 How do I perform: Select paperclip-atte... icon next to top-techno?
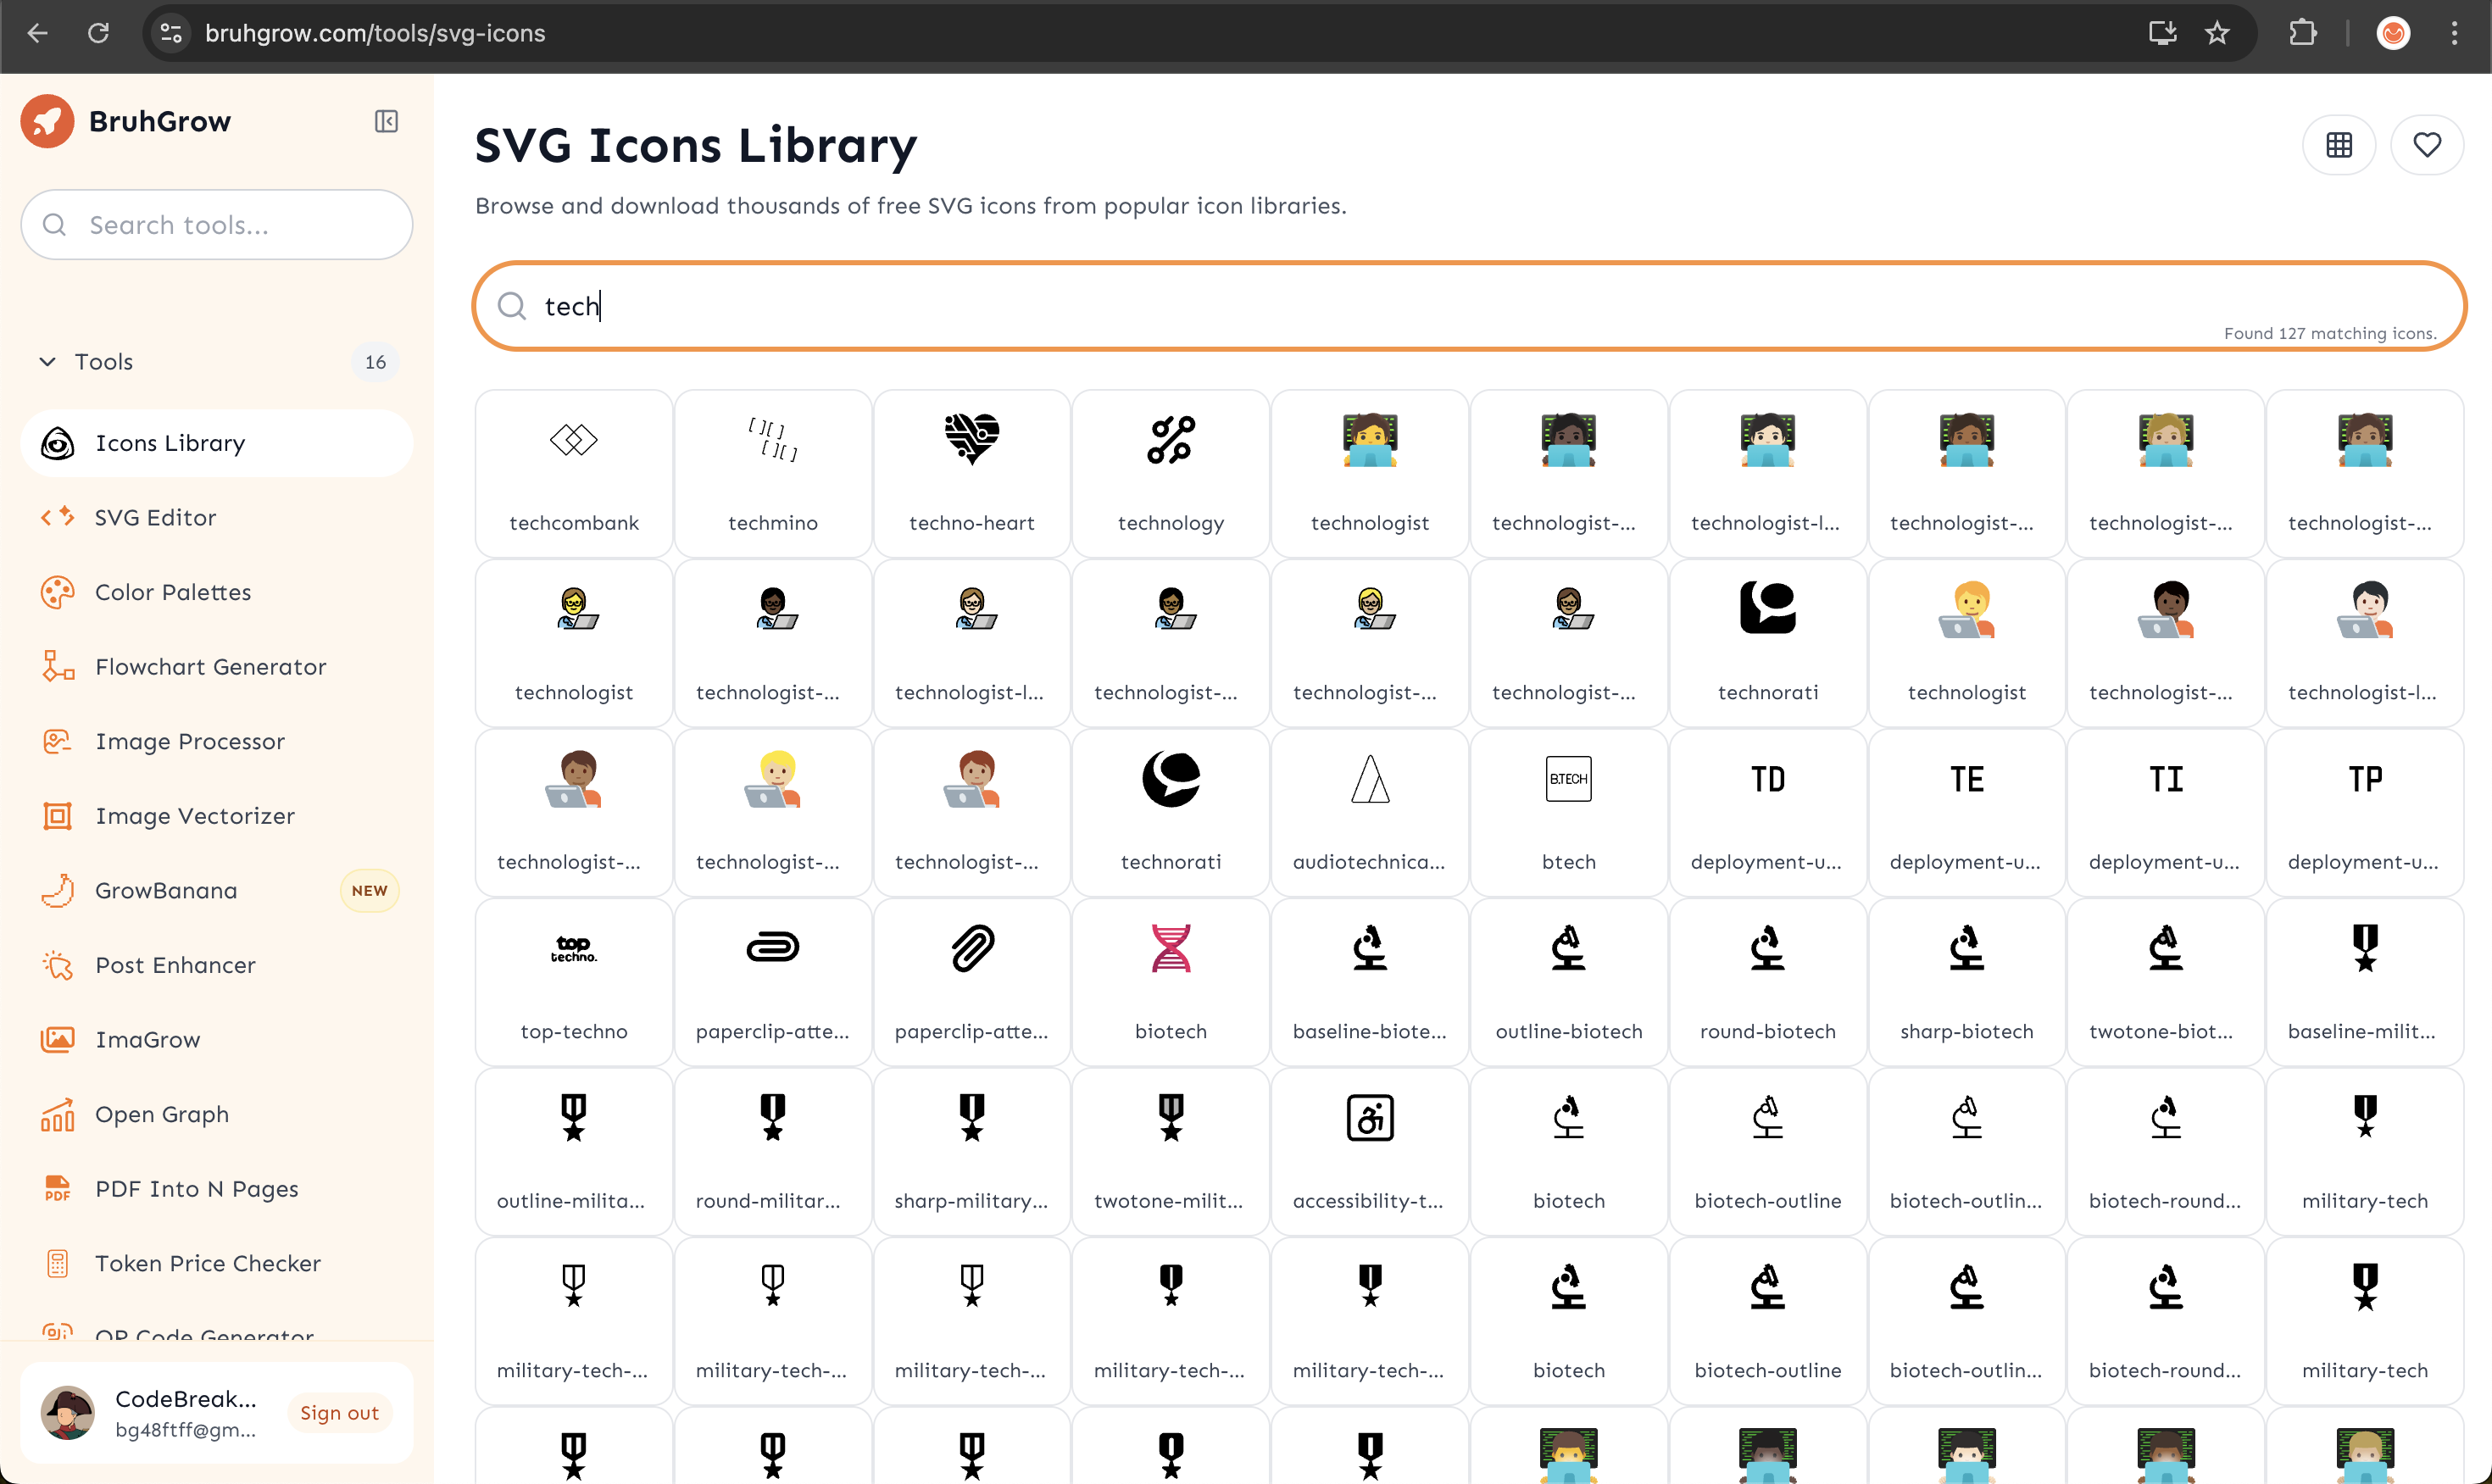pyautogui.click(x=773, y=982)
